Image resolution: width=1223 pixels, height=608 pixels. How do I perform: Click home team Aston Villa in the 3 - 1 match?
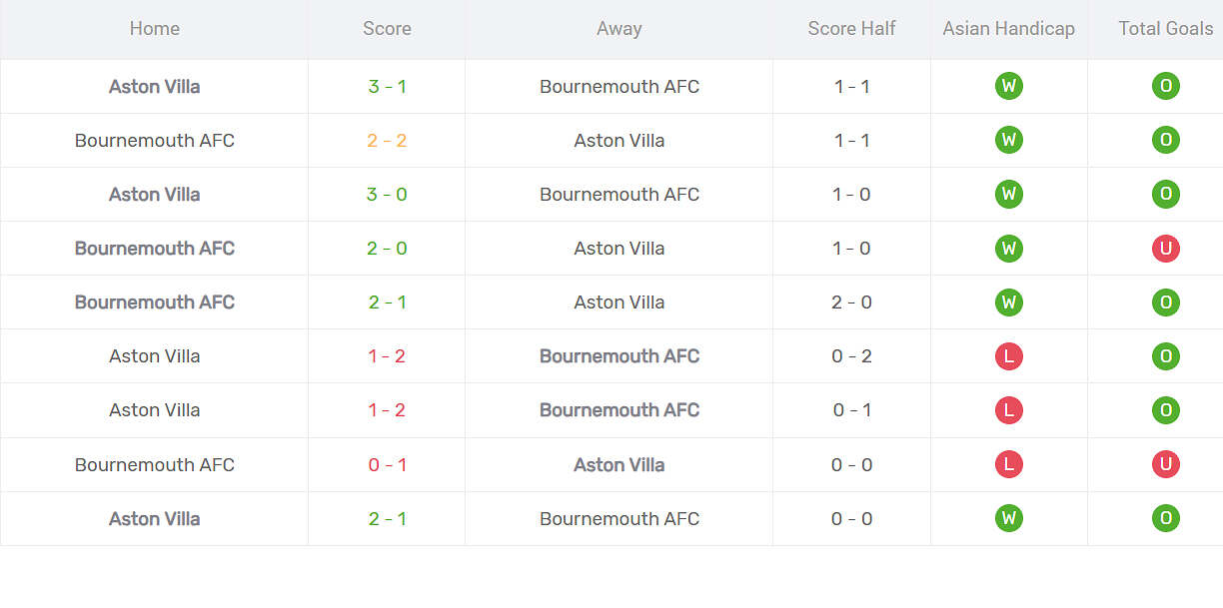click(155, 86)
